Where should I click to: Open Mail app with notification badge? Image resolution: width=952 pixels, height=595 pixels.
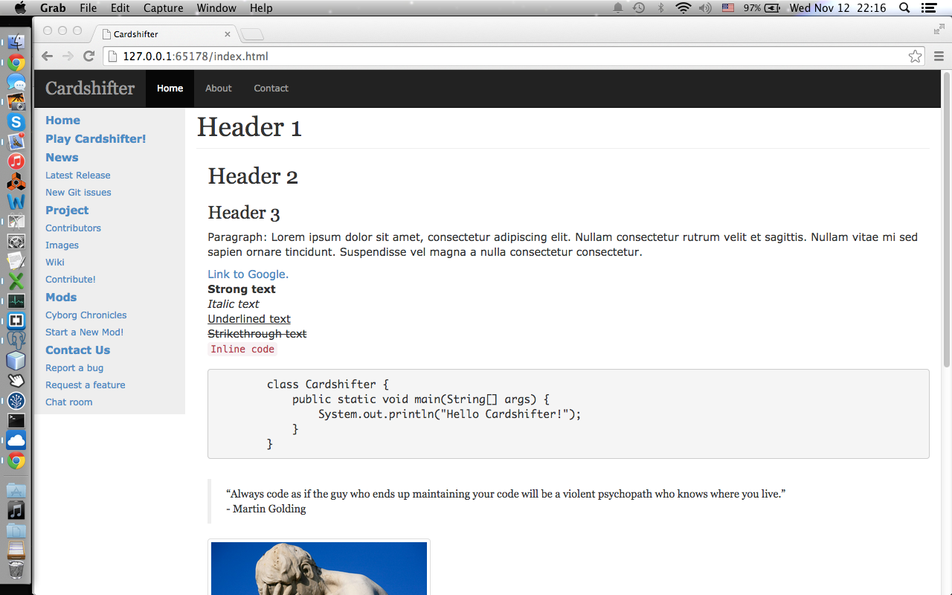tap(16, 141)
